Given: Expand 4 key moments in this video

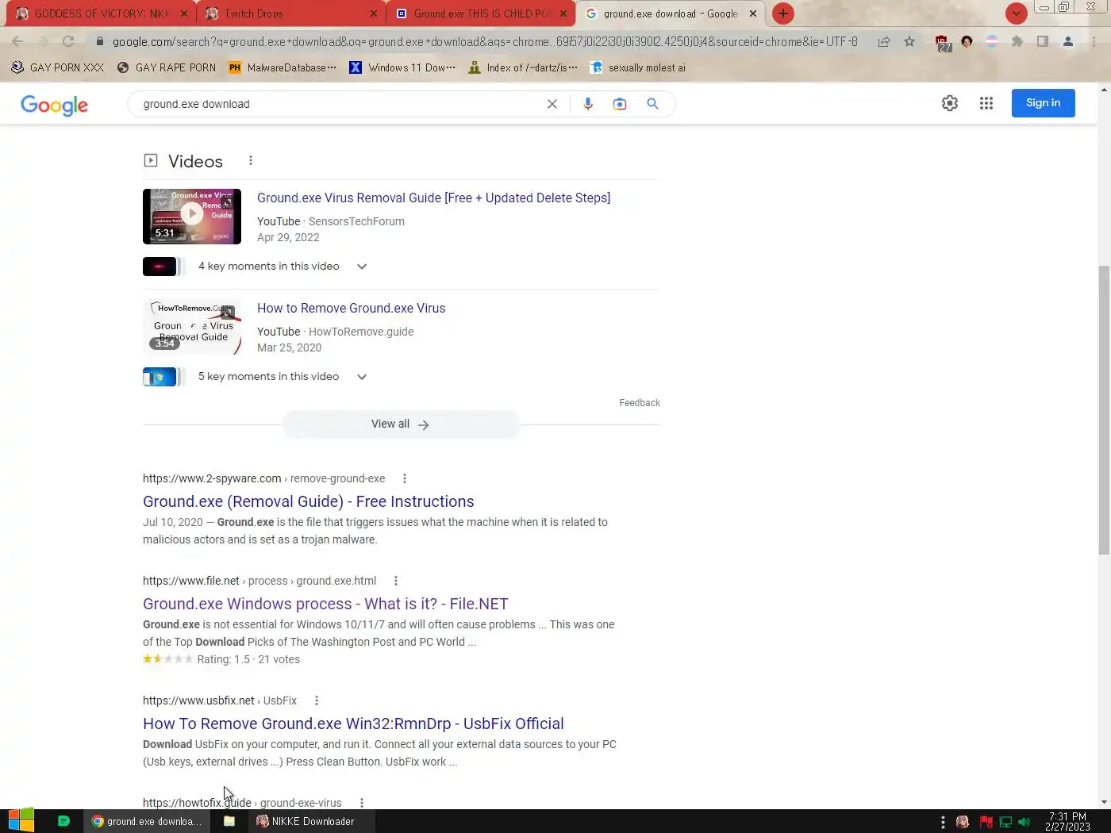Looking at the screenshot, I should tap(362, 267).
